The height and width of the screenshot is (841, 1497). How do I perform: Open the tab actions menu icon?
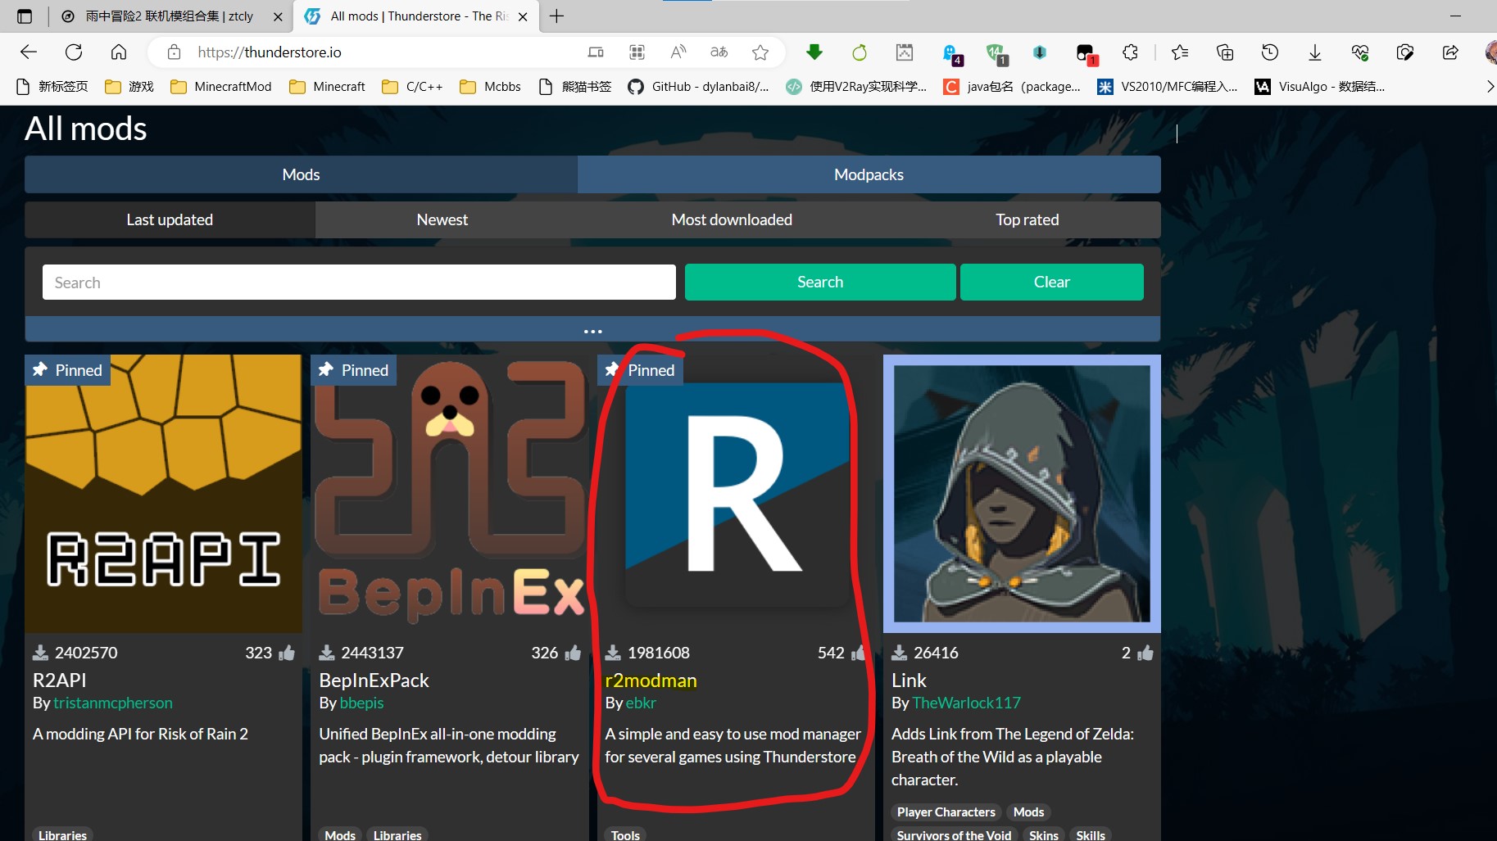click(25, 16)
